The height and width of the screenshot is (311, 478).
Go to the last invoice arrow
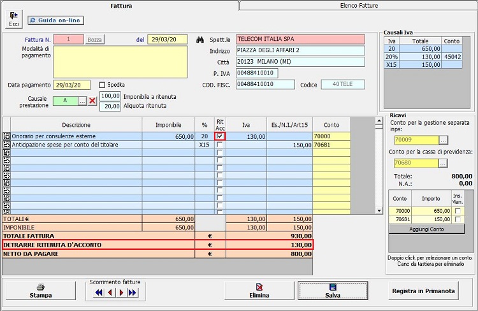coord(133,293)
